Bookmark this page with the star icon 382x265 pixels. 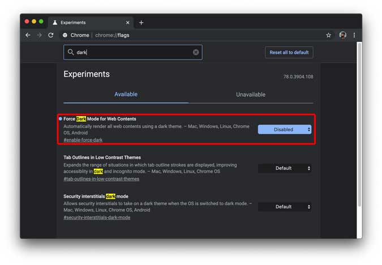328,35
